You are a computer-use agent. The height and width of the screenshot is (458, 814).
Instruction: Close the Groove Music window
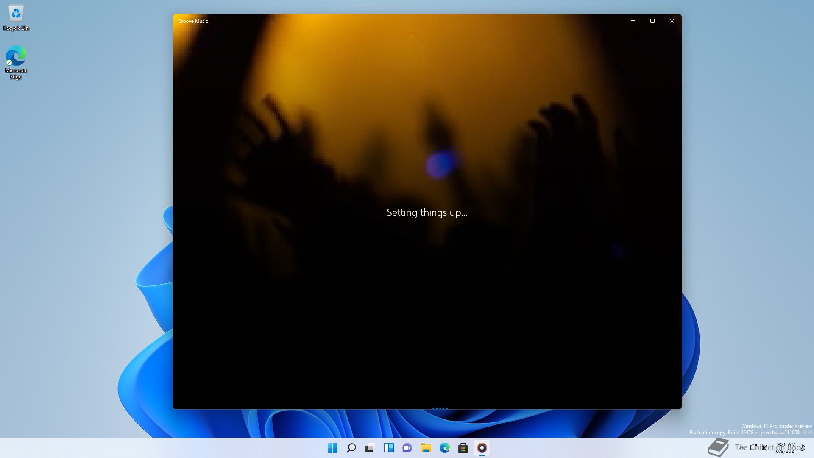672,21
